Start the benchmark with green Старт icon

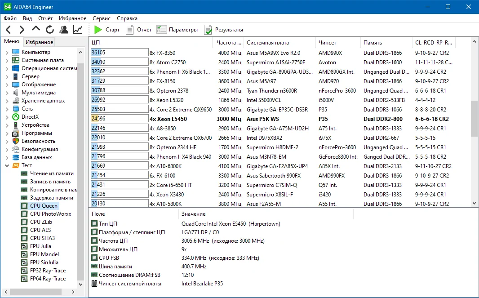tap(98, 30)
